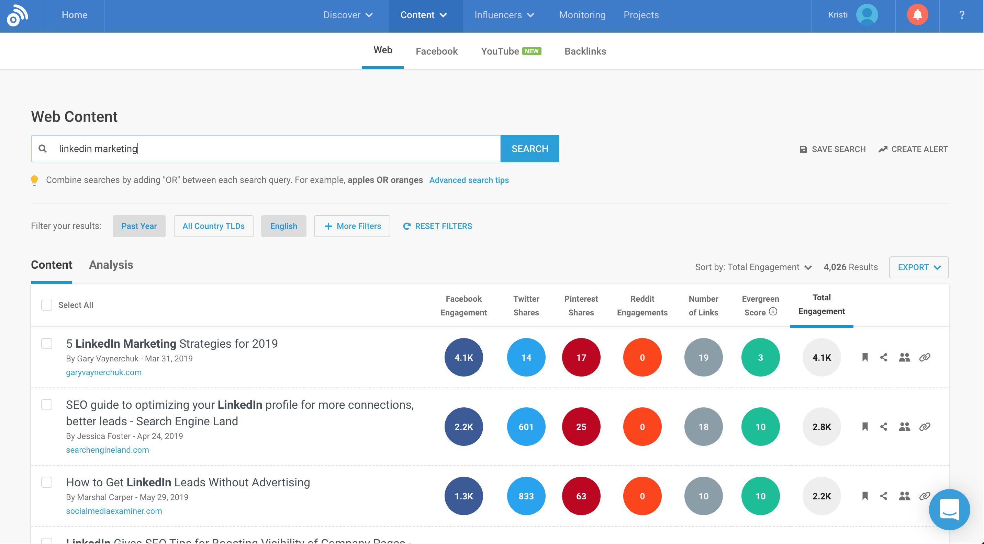Check the SEO guide LinkedIn profile row
This screenshot has height=544, width=984.
47,404
